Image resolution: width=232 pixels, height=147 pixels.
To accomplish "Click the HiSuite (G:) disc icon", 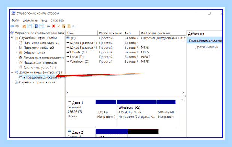I will (x=68, y=52).
